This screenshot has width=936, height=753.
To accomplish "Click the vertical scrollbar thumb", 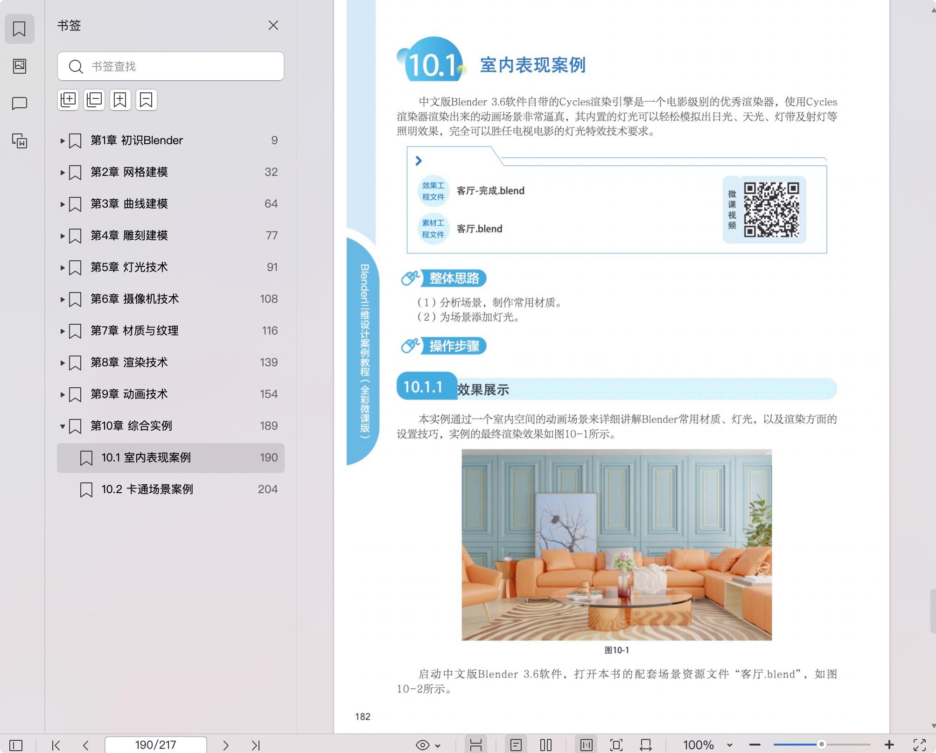I will [x=933, y=611].
